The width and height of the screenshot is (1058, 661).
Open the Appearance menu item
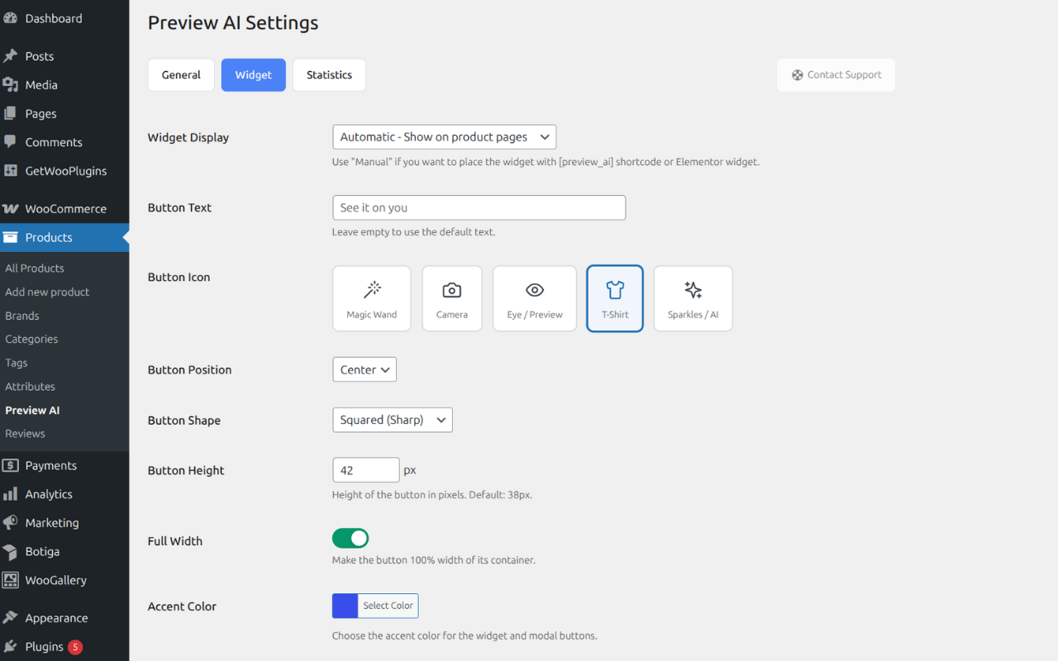(x=56, y=618)
